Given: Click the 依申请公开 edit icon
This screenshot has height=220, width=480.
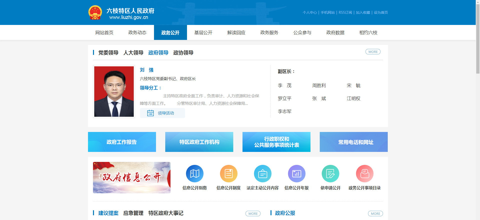Looking at the screenshot, I should (x=330, y=174).
